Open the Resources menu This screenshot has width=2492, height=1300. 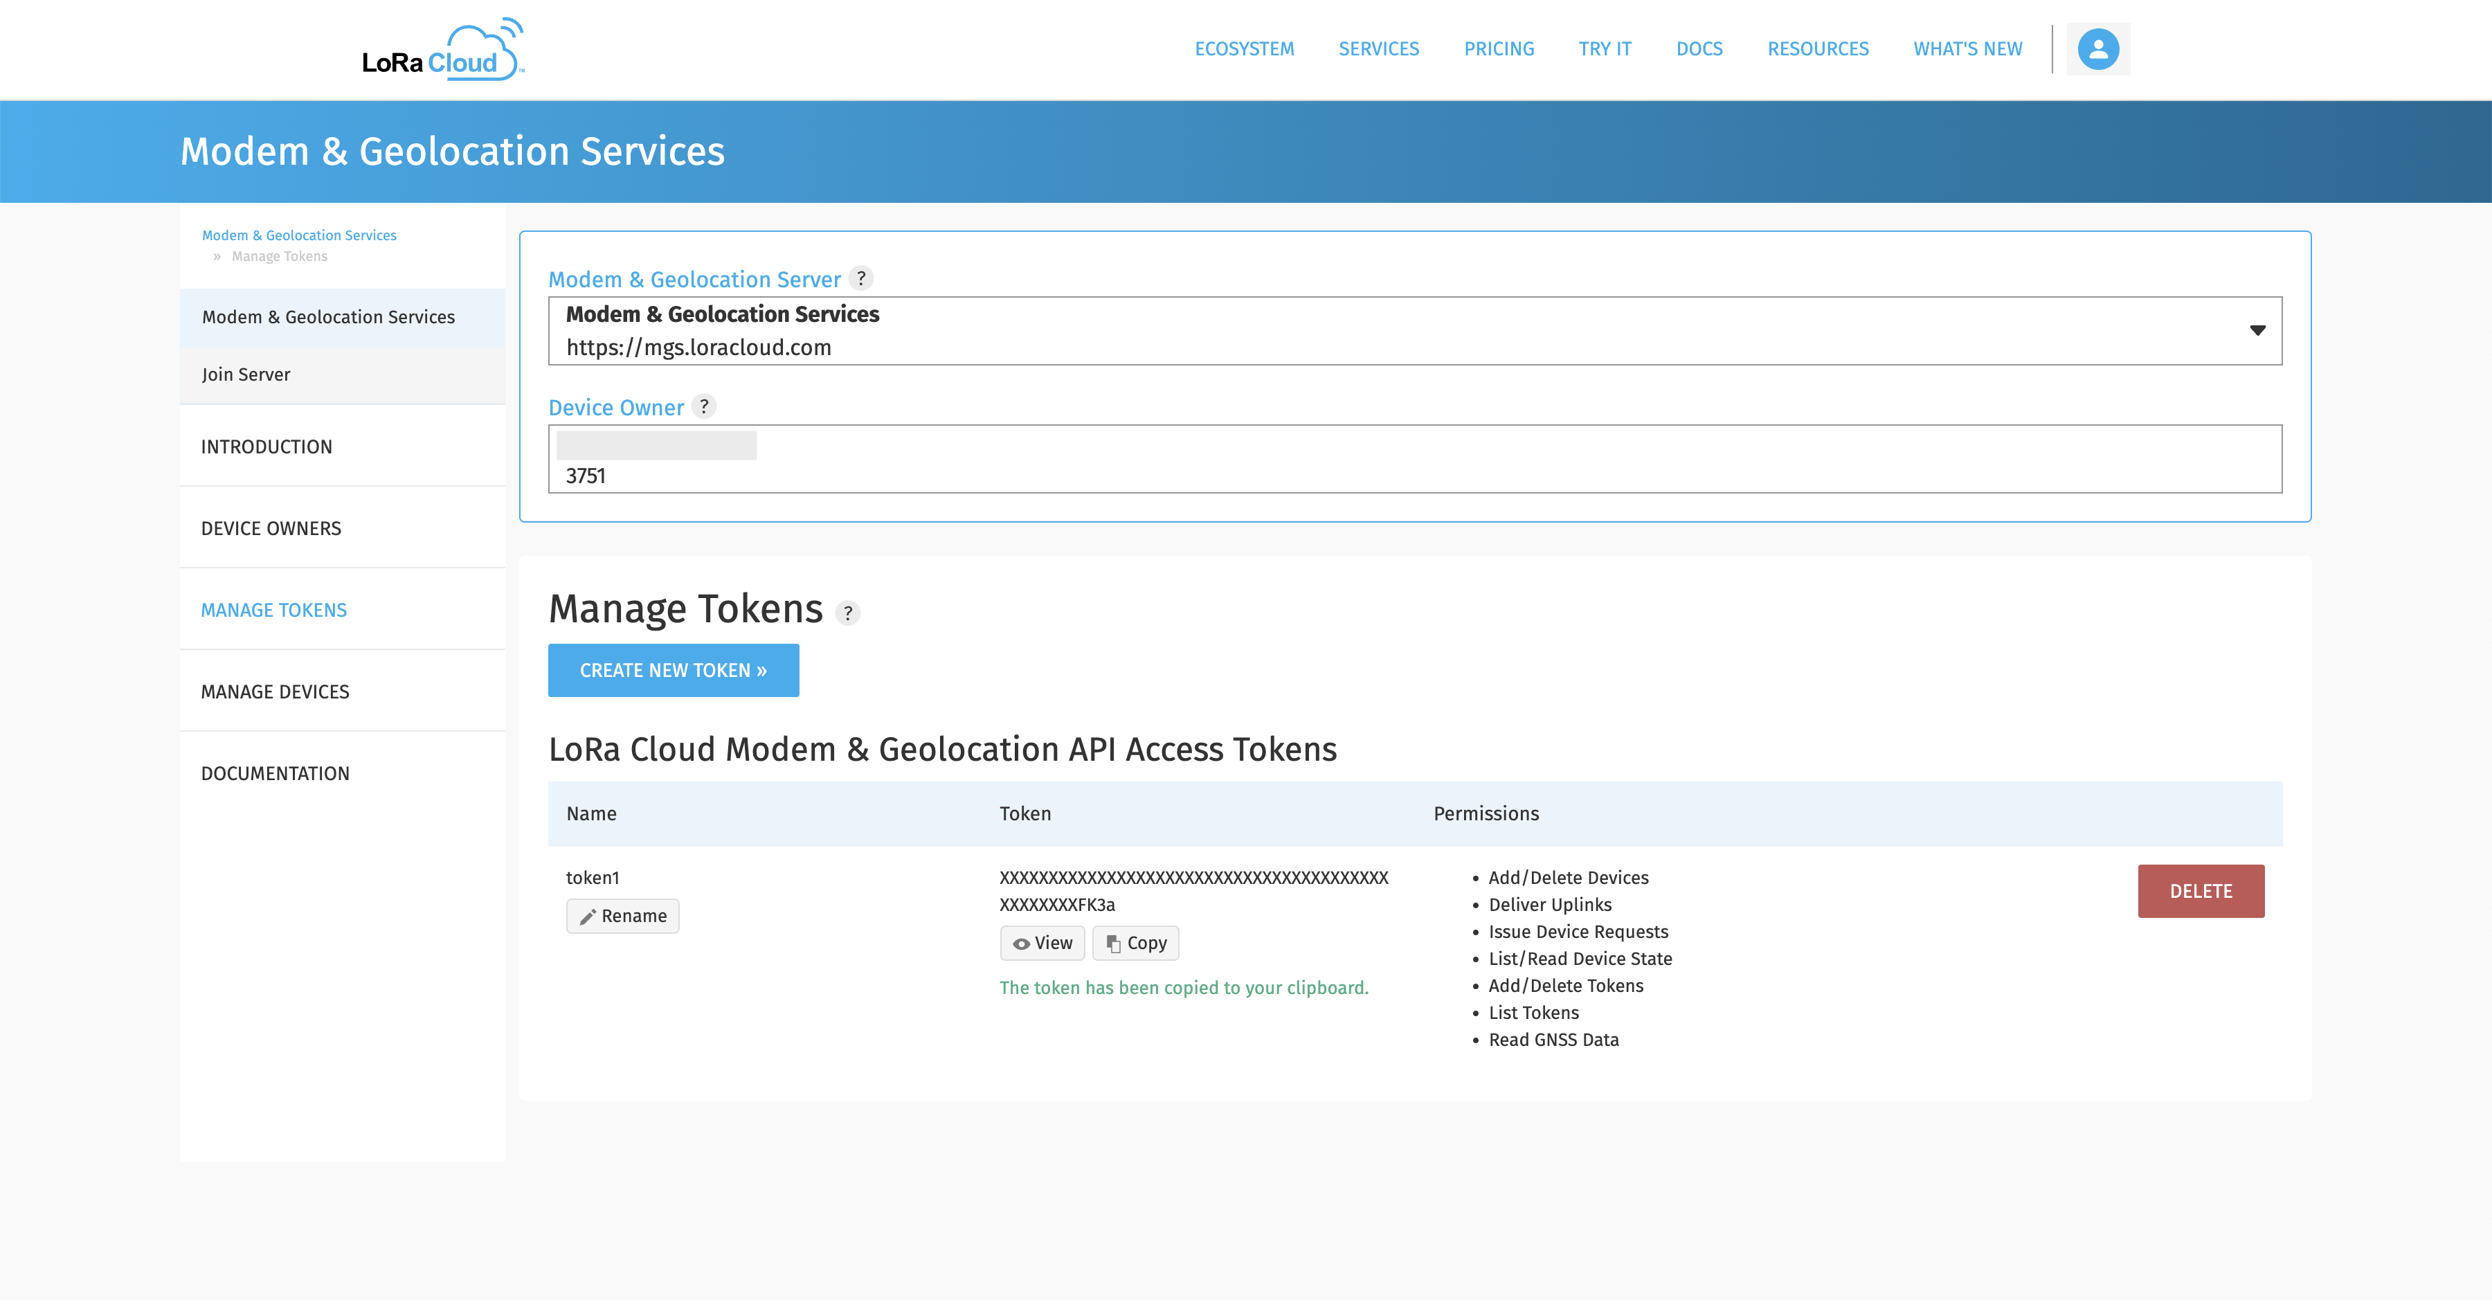(x=1818, y=49)
